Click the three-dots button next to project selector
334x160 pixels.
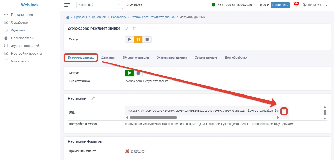coord(119,5)
